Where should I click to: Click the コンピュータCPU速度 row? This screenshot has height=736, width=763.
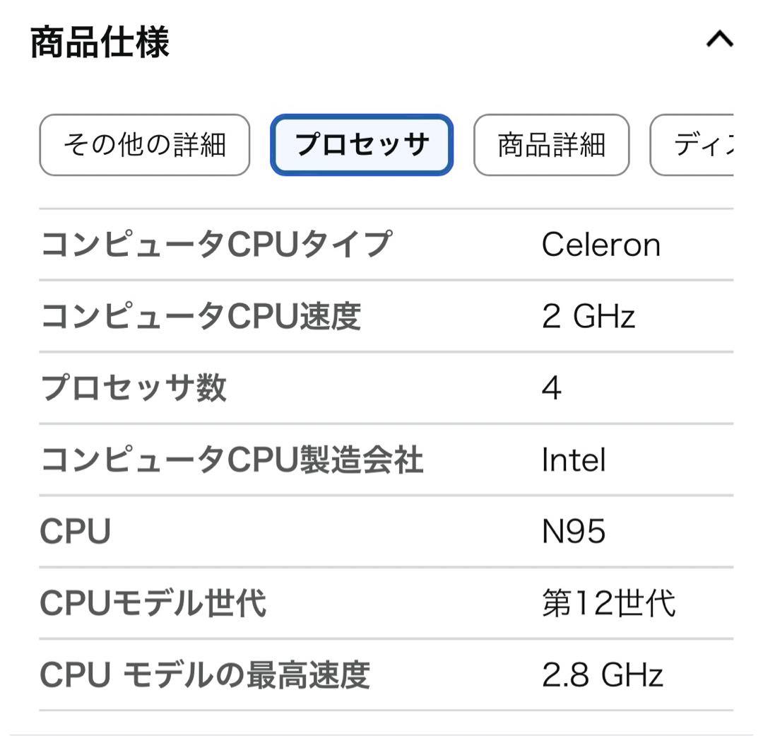point(201,316)
